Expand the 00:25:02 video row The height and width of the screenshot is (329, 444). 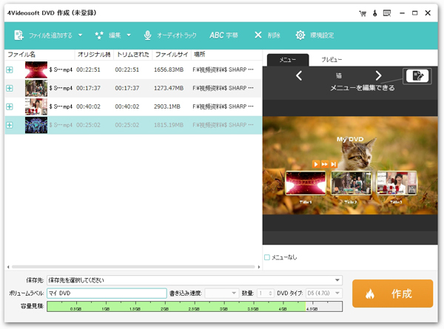(10, 125)
